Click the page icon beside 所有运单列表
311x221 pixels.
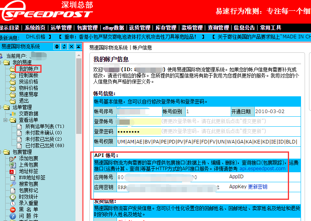click(19, 126)
